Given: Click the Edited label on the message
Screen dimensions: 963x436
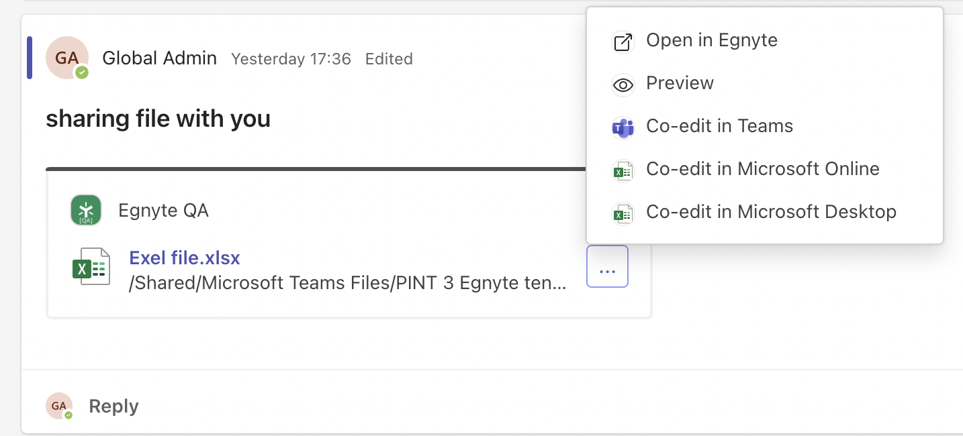Looking at the screenshot, I should point(389,59).
